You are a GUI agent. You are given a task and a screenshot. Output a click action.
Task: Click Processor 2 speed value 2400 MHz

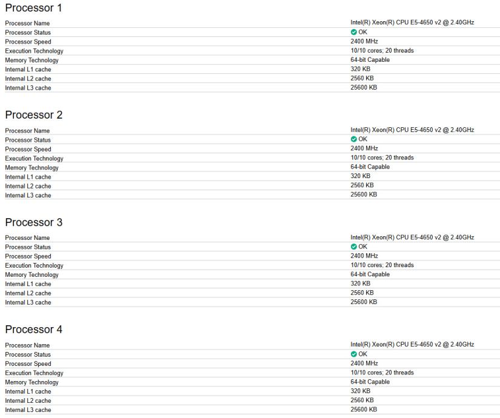point(364,148)
